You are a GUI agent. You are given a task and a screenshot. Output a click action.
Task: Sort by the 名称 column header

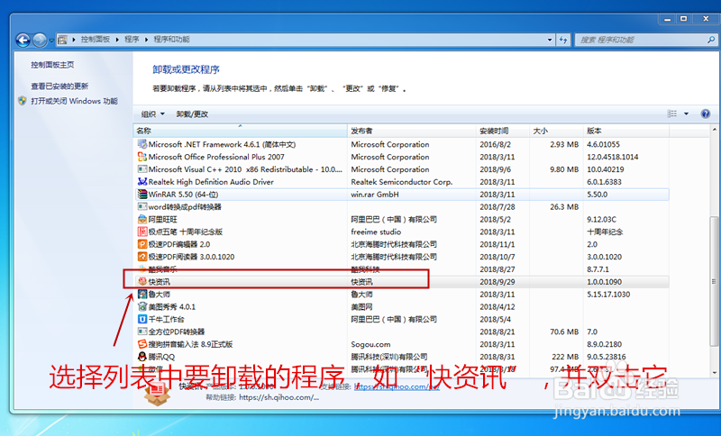pos(241,131)
